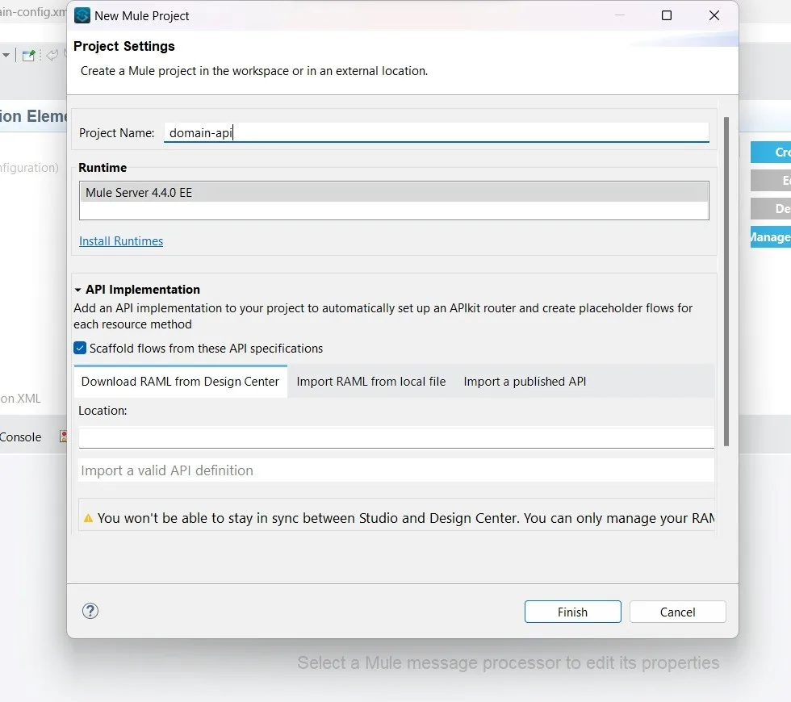The height and width of the screenshot is (702, 791).
Task: Click the Mule Studio logo in dialog title
Action: tap(82, 15)
